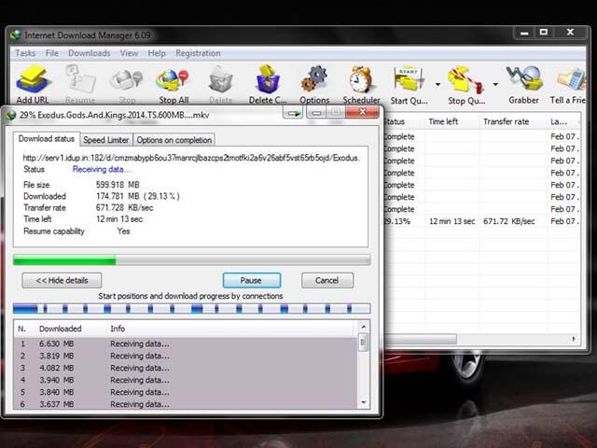Click the download dialog title icon
The height and width of the screenshot is (448, 597).
point(10,115)
